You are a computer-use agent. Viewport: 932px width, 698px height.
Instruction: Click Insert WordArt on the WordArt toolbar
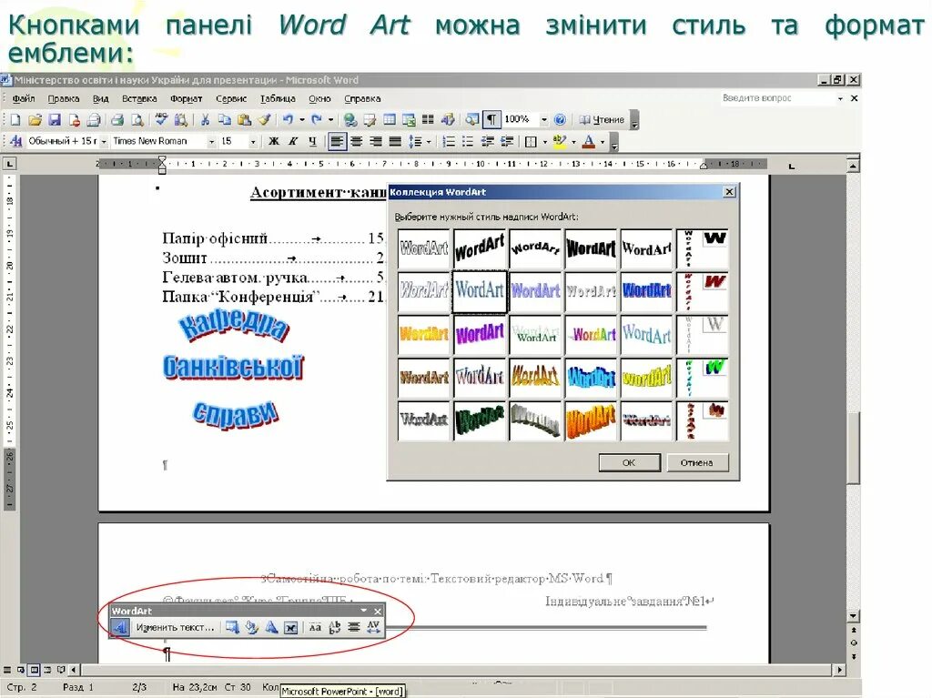120,627
